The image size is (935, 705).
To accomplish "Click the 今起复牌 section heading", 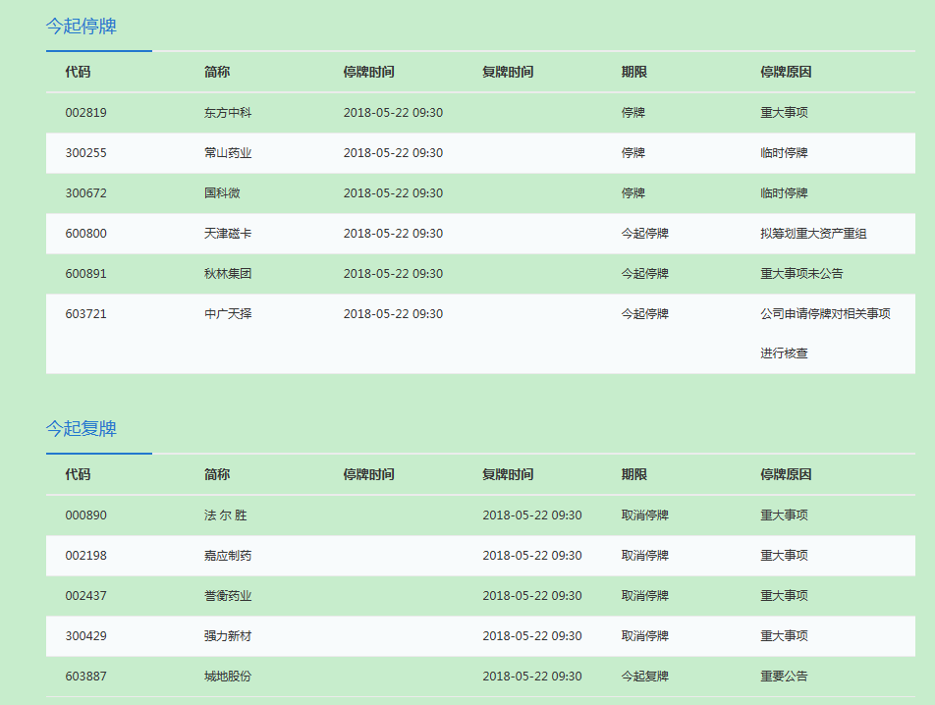I will (82, 429).
